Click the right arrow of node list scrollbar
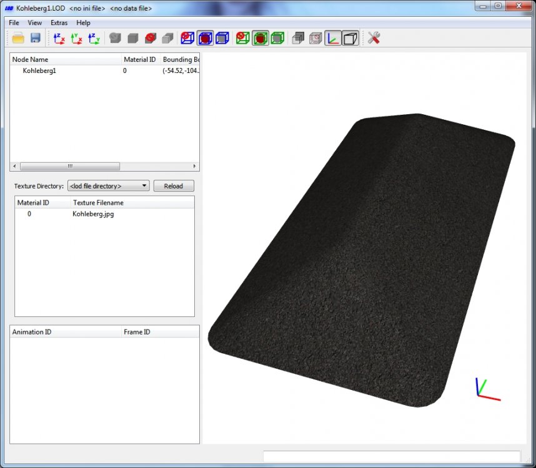 click(194, 166)
